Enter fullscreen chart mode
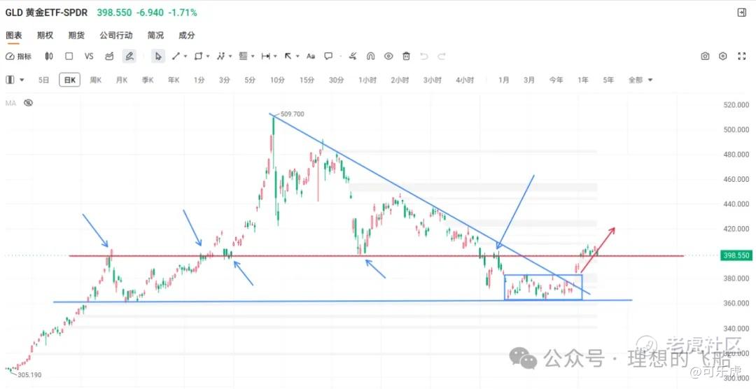The height and width of the screenshot is (389, 756). (x=742, y=57)
